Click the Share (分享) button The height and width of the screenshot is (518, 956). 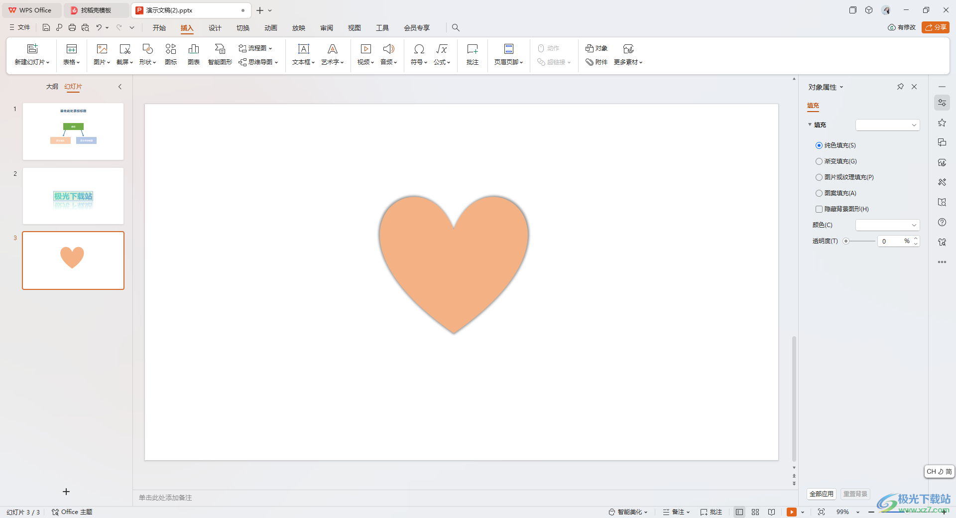tap(936, 27)
